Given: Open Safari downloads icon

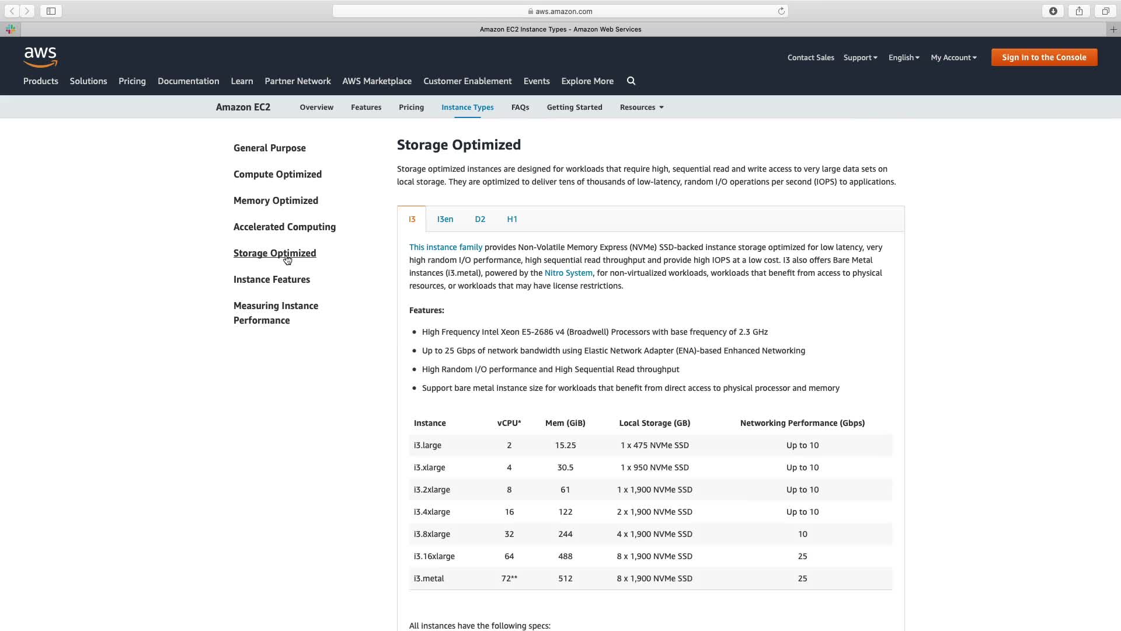Looking at the screenshot, I should click(1053, 11).
